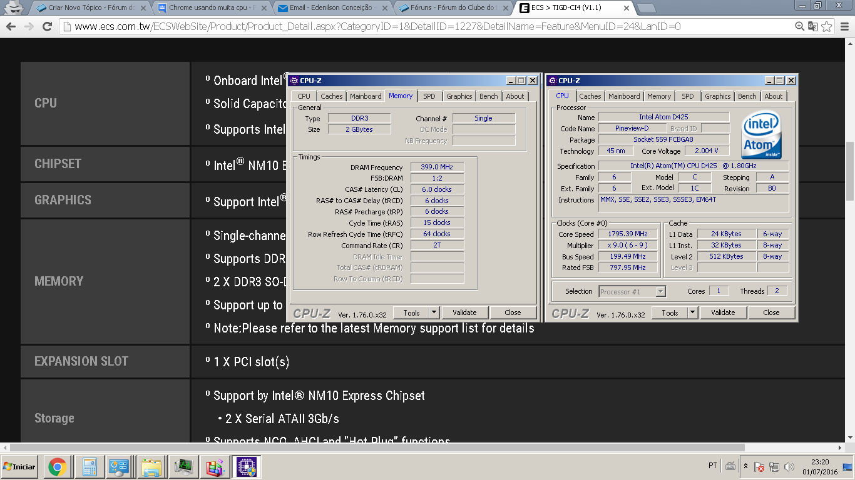Reload the current page
This screenshot has height=480, width=855.
click(47, 27)
